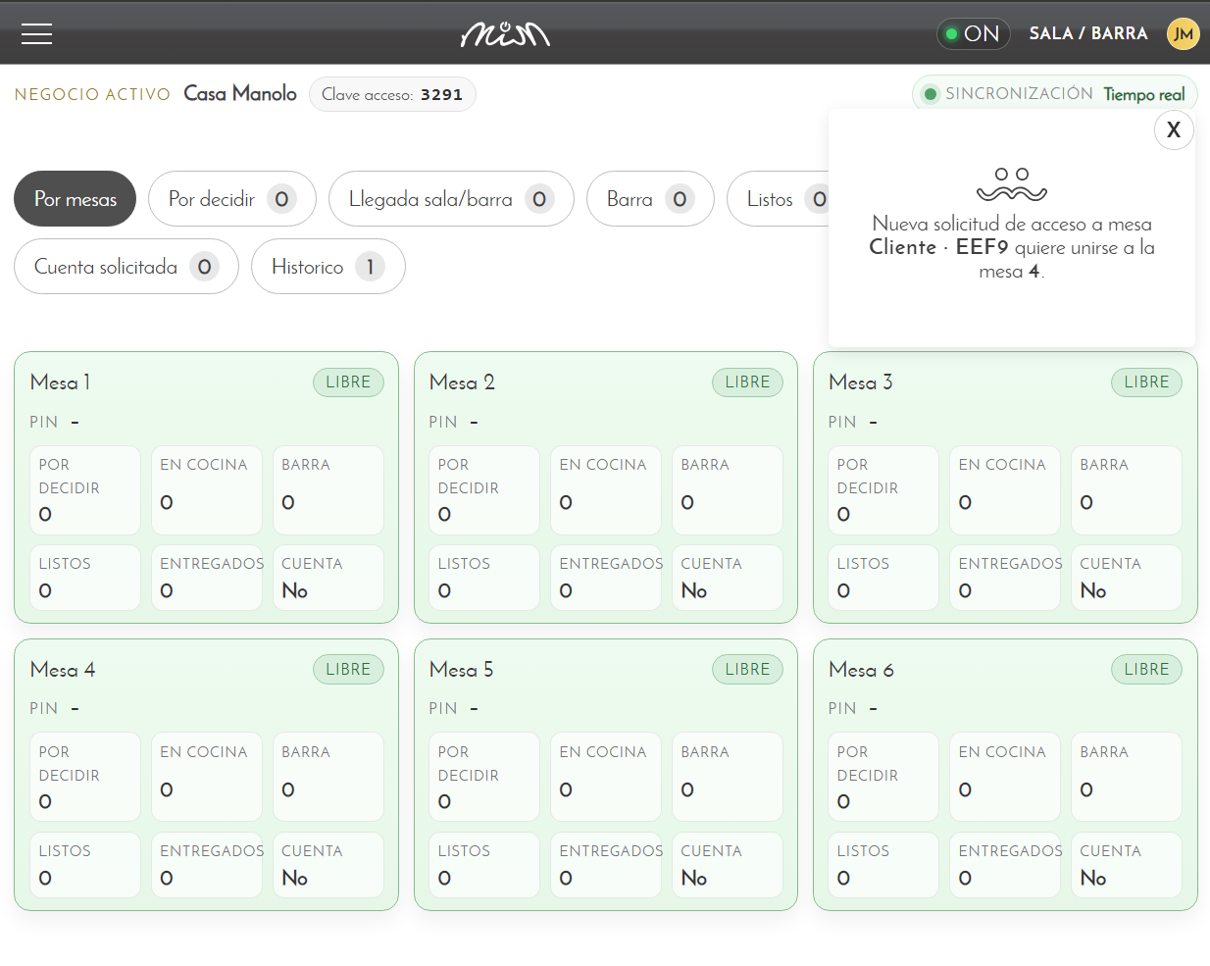The height and width of the screenshot is (966, 1210).
Task: Open the Historico tab
Action: coord(328,267)
